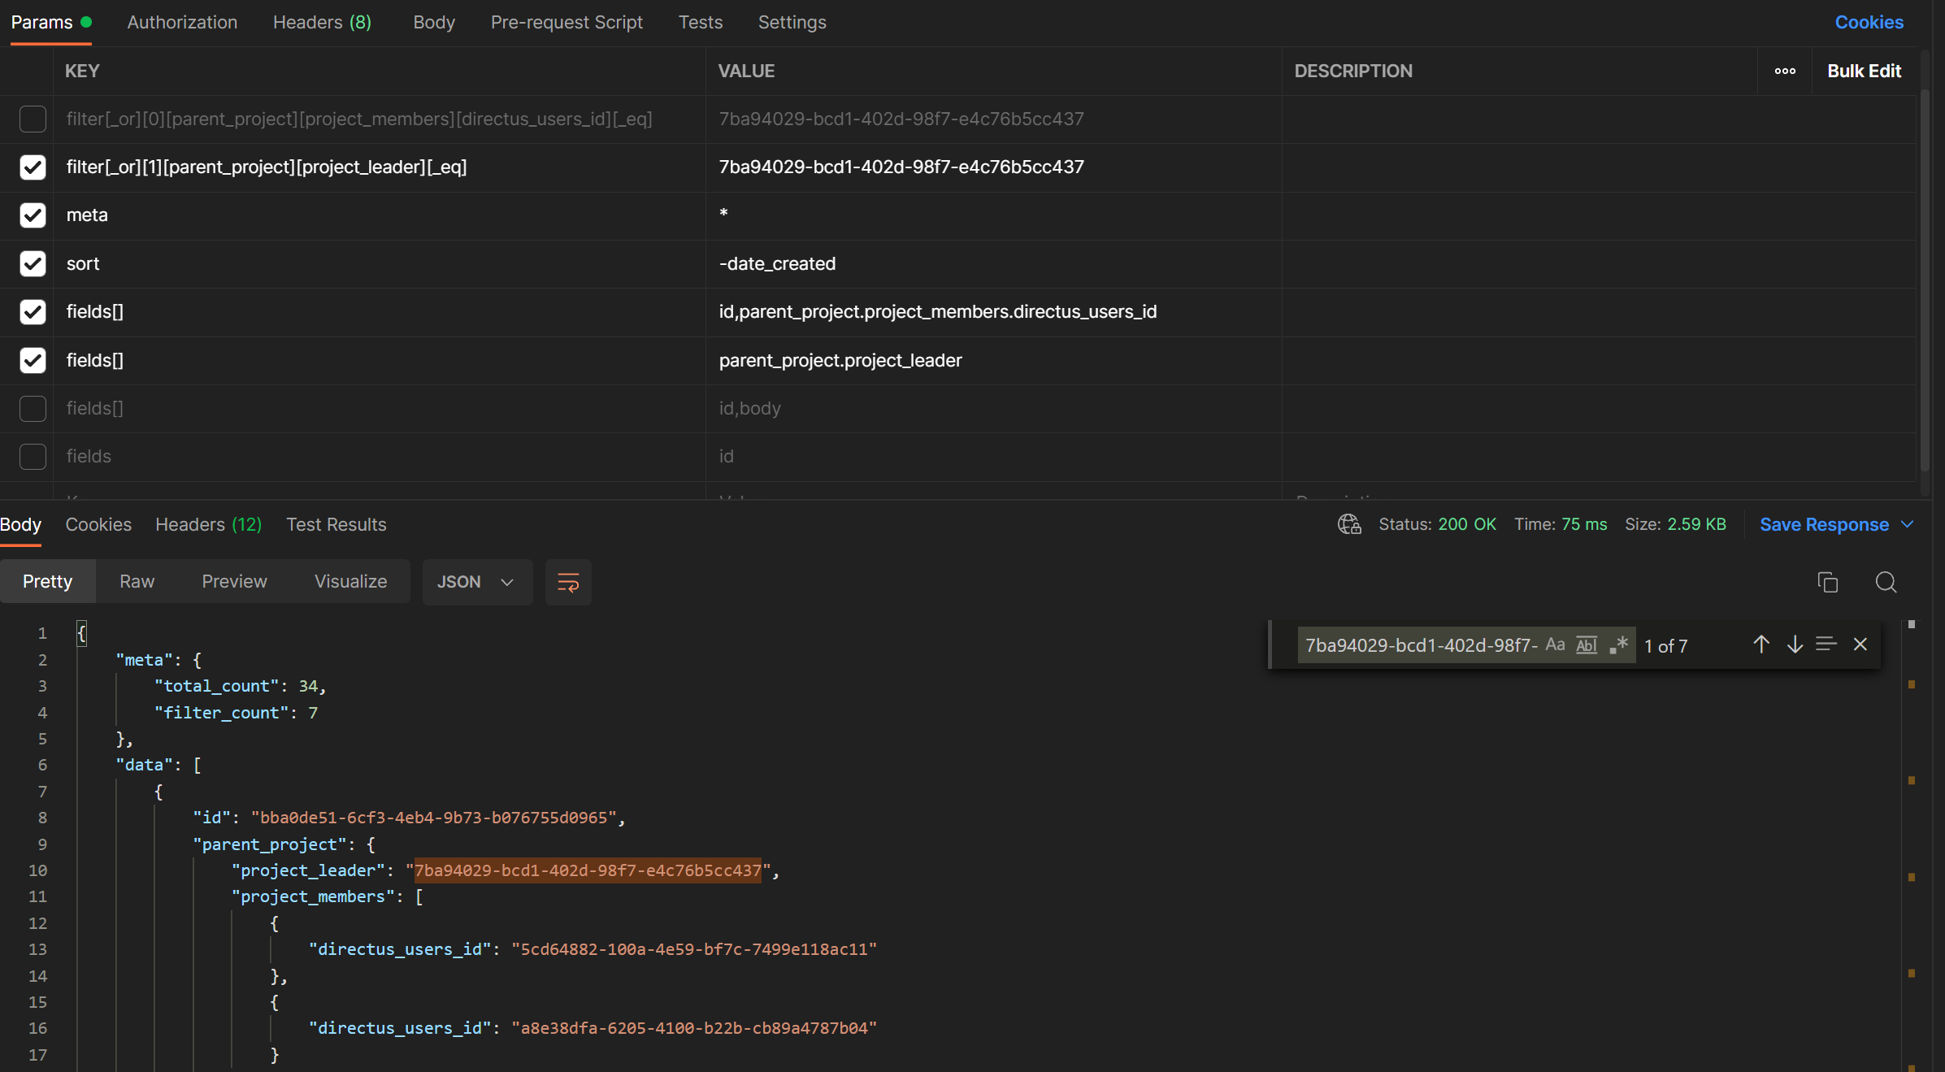Go to next match with down arrow
This screenshot has height=1072, width=1945.
(x=1795, y=645)
